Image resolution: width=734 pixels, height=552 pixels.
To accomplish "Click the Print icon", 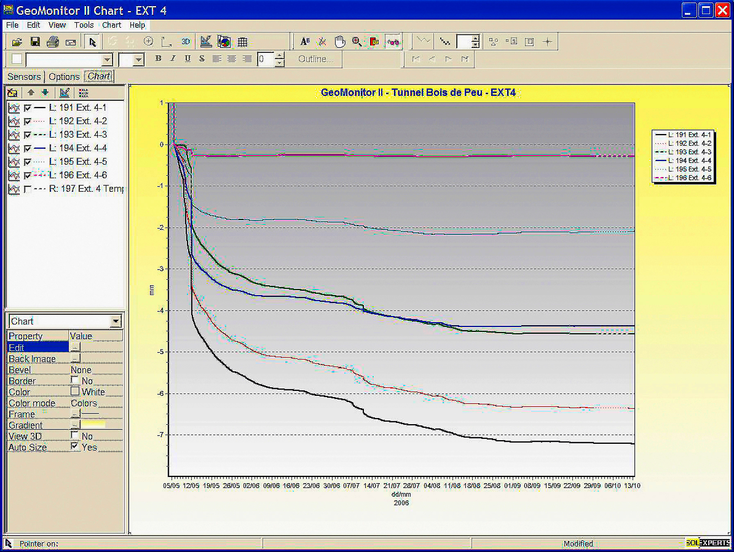I will tap(53, 42).
